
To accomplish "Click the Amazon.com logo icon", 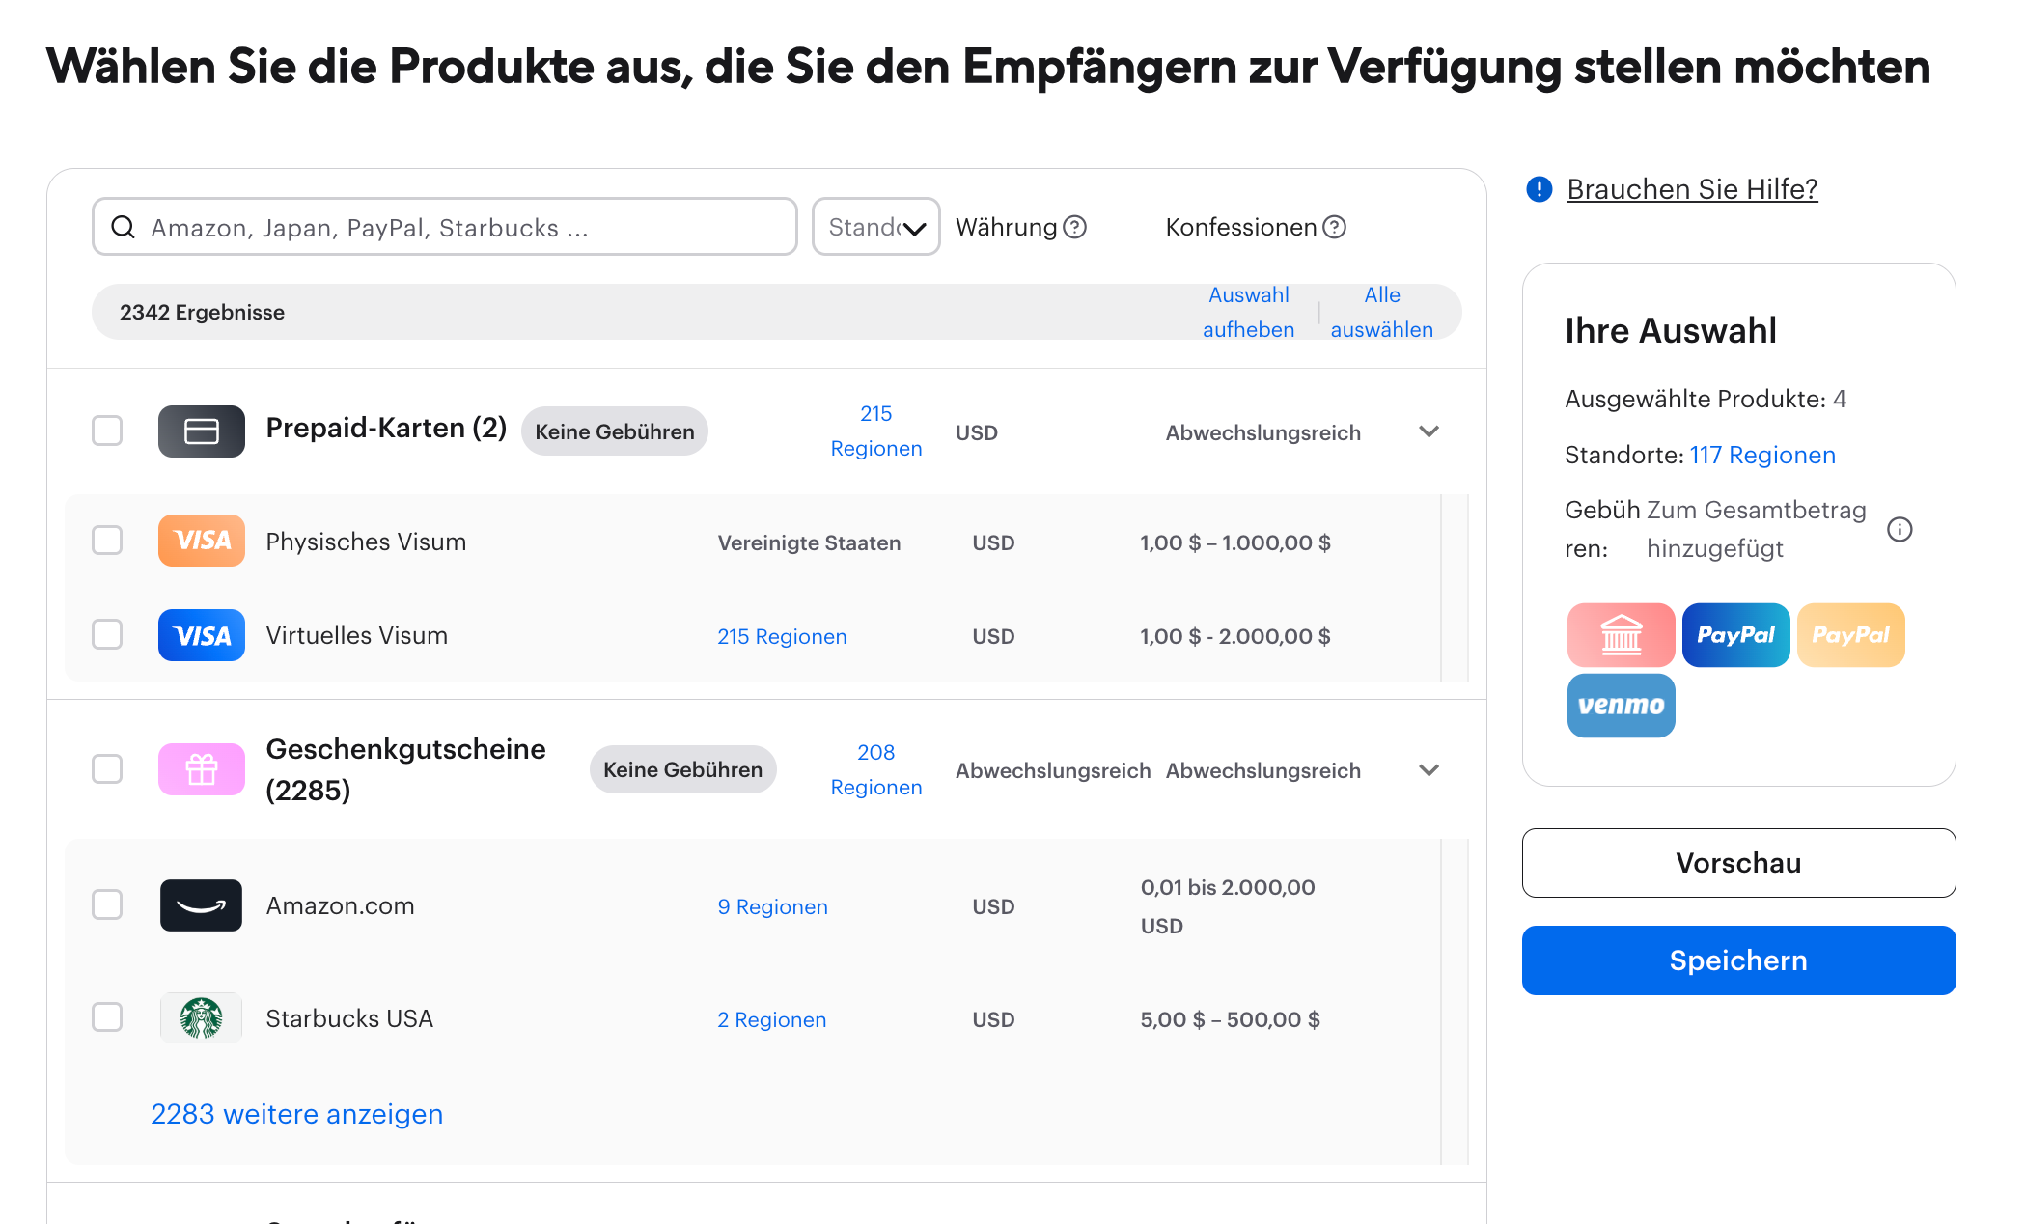I will click(x=201, y=905).
